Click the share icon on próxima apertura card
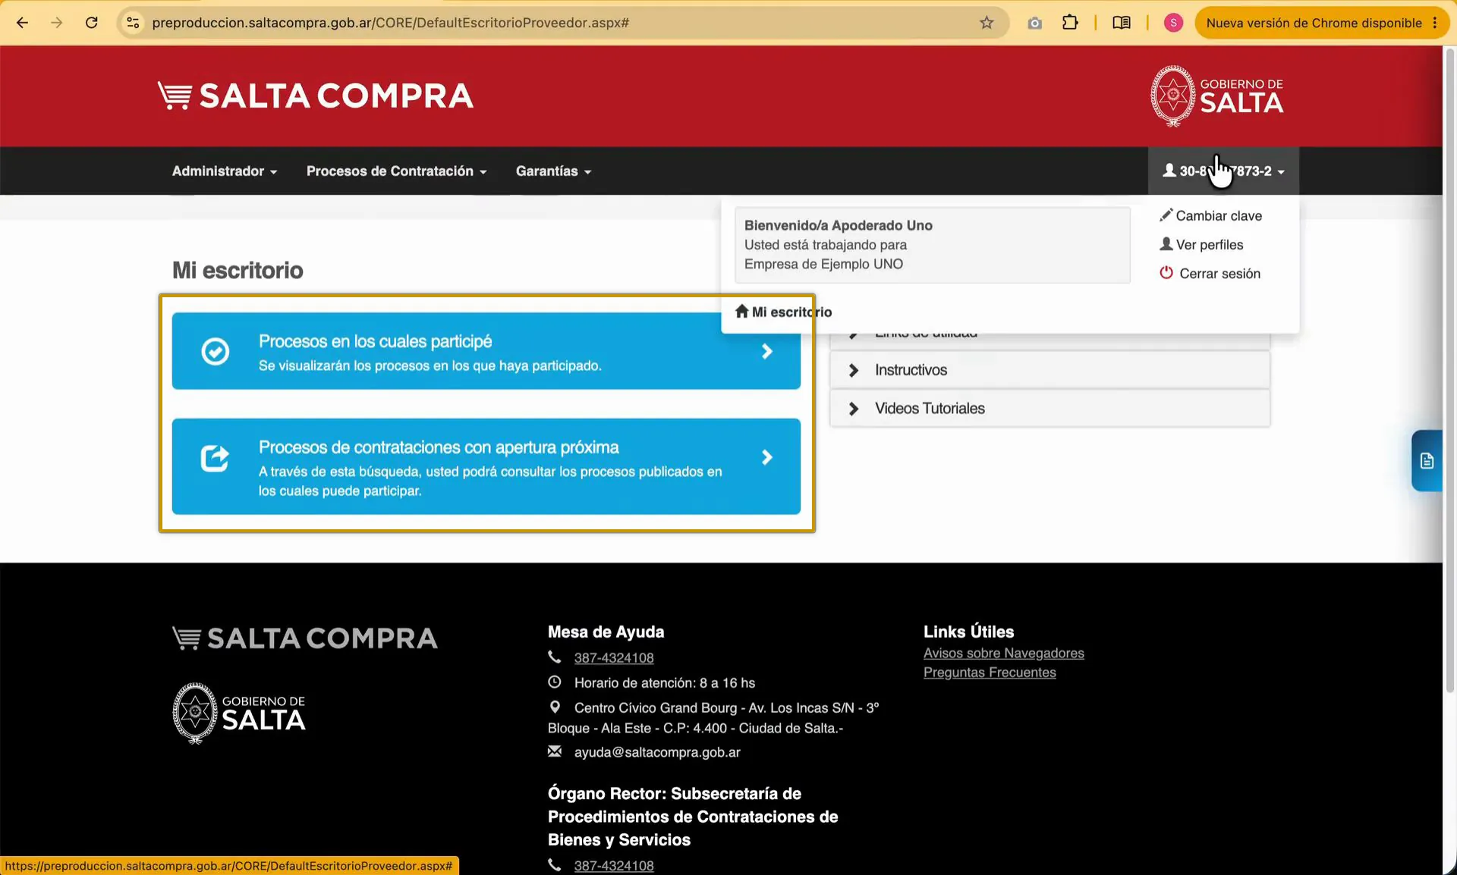Image resolution: width=1457 pixels, height=875 pixels. [215, 458]
